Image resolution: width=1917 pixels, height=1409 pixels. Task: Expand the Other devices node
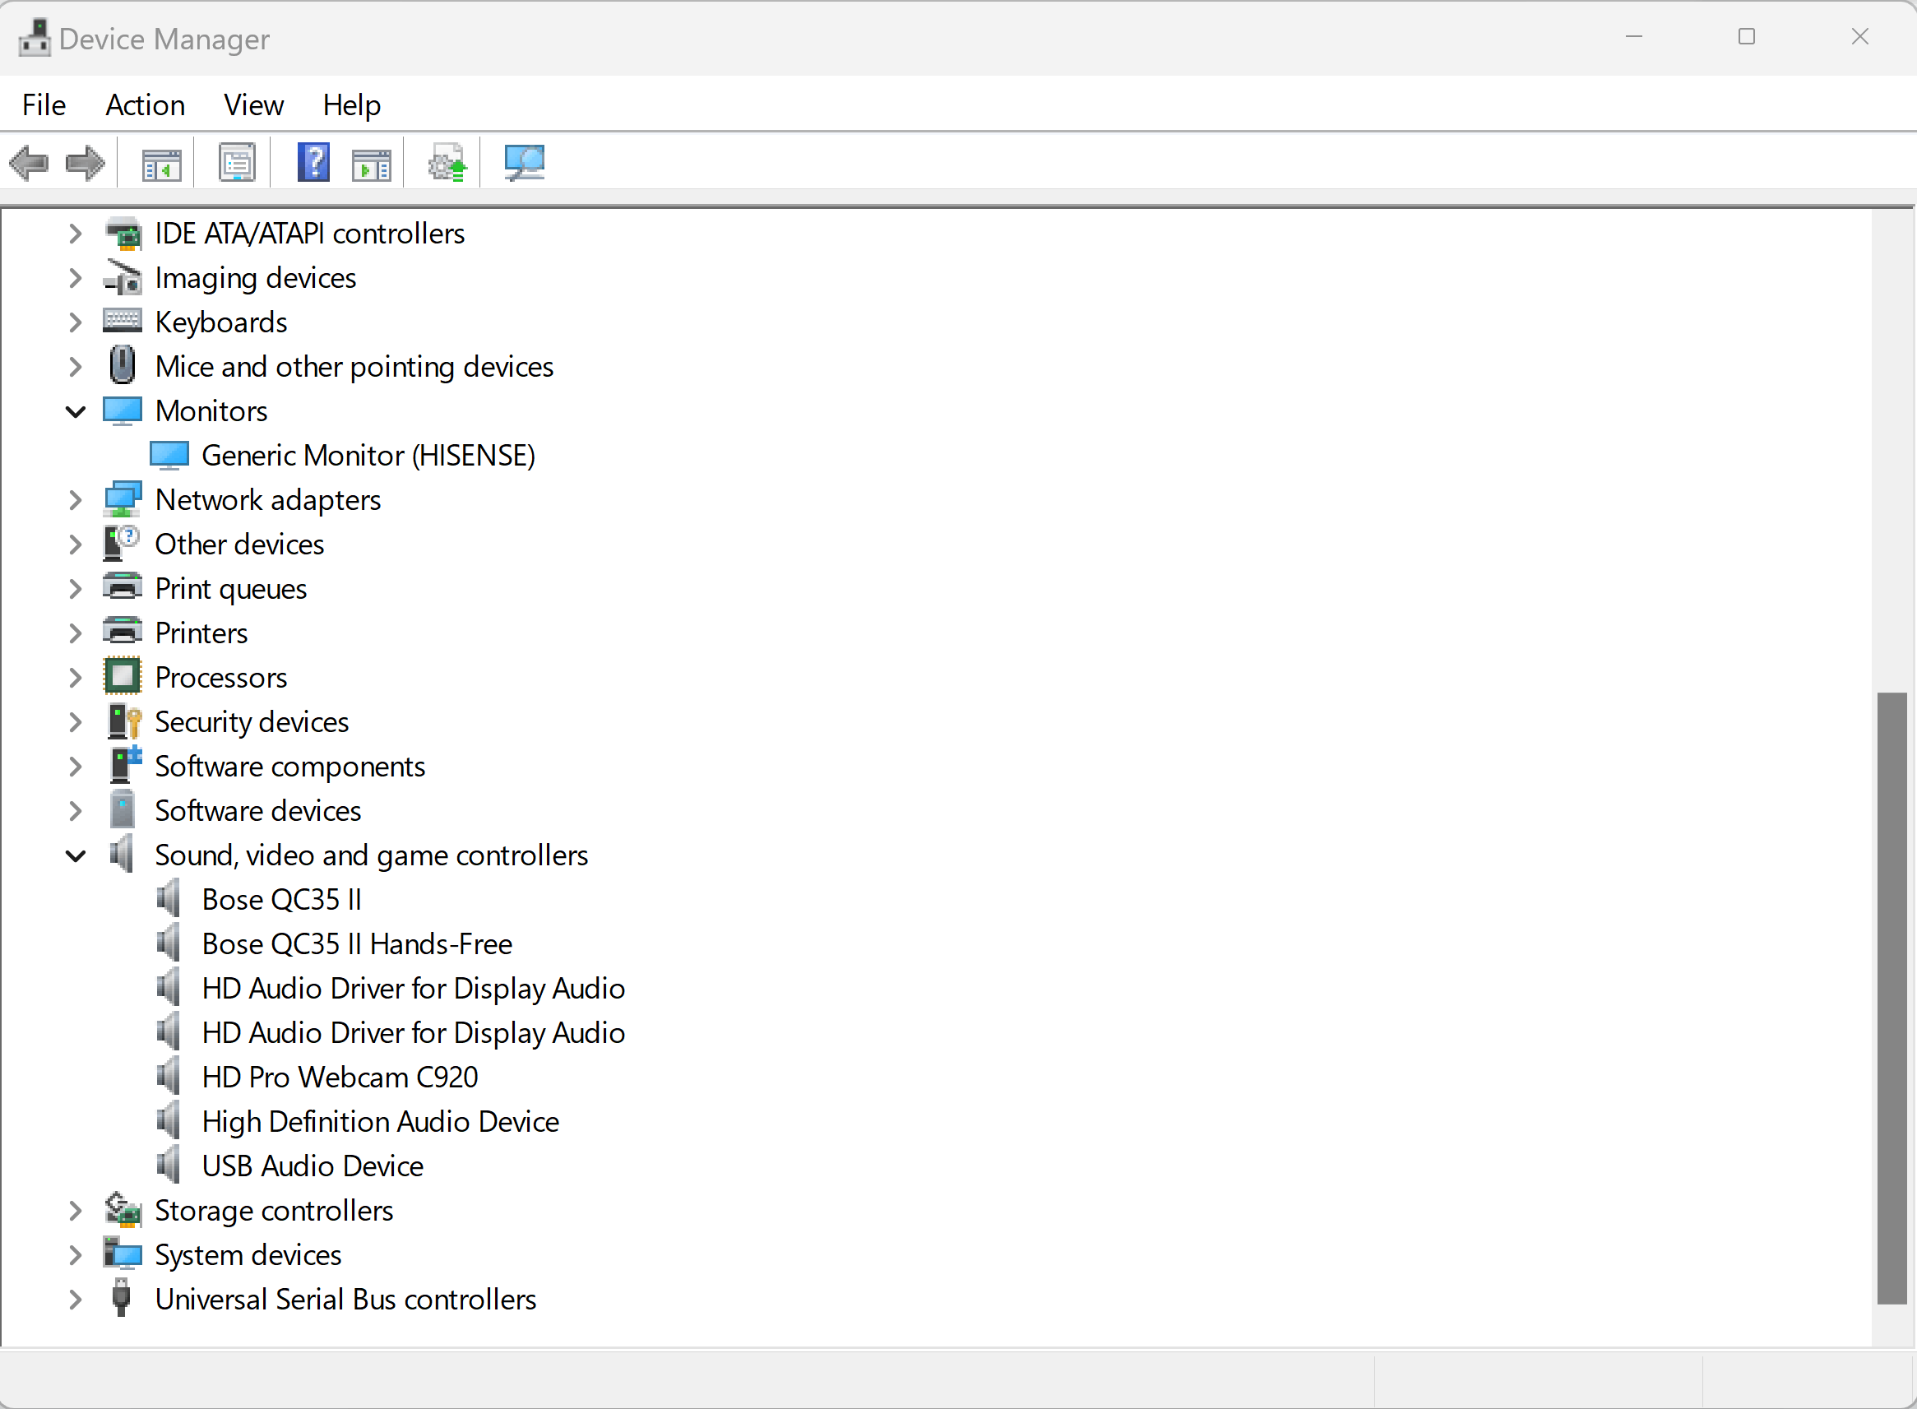(75, 544)
